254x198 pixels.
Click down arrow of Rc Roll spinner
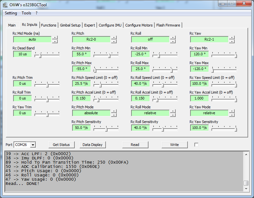point(173,41)
